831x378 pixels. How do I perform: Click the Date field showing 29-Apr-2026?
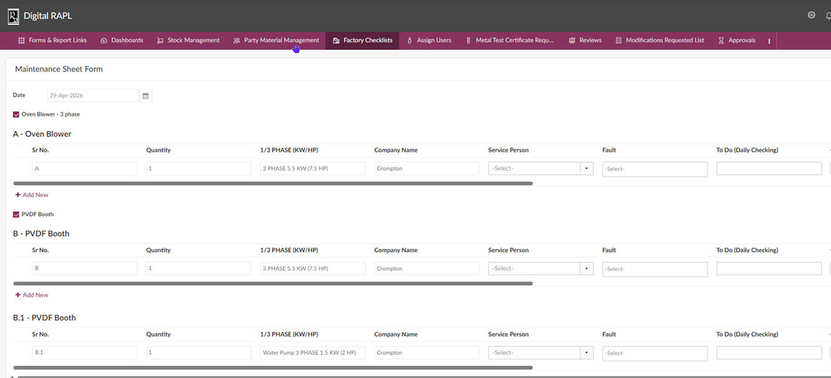[x=93, y=96]
